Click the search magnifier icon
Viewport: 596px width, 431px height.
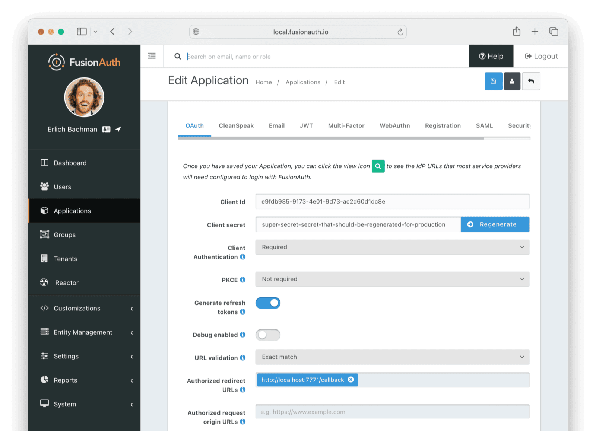[178, 56]
